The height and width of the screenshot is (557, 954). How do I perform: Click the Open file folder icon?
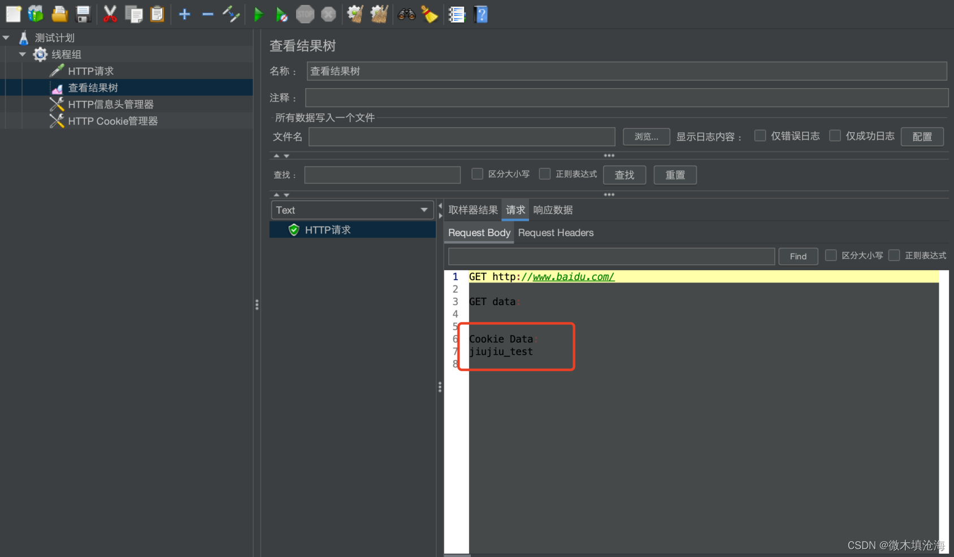tap(59, 14)
